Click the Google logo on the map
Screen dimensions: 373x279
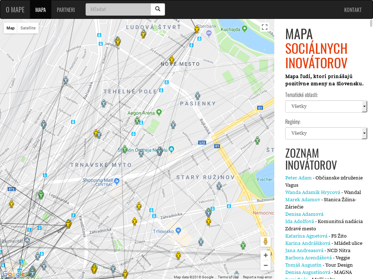(x=13, y=274)
